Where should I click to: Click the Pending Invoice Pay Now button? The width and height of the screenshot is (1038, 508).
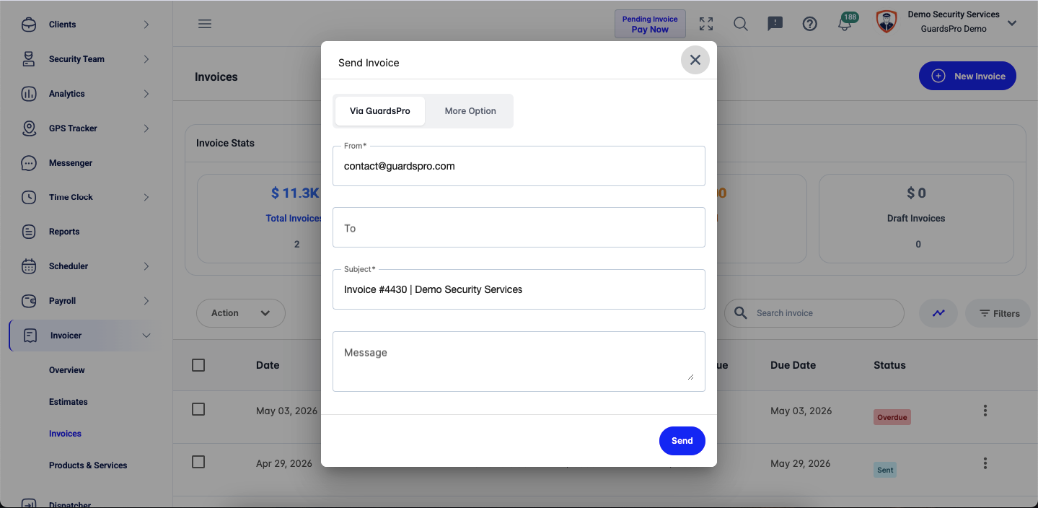650,24
